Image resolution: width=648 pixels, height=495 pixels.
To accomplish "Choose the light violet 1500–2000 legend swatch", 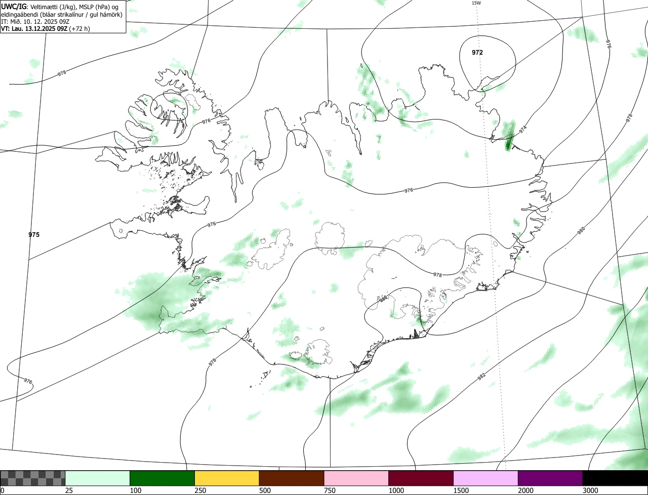I will coord(486,478).
